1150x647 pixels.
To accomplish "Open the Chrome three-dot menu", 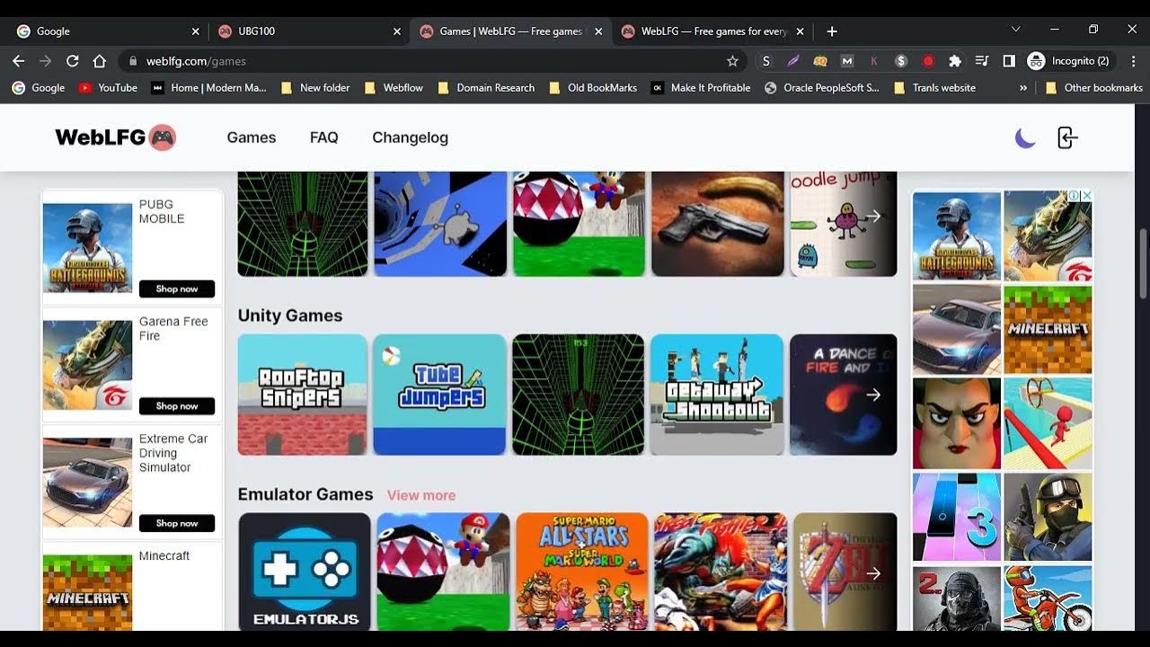I will point(1132,61).
